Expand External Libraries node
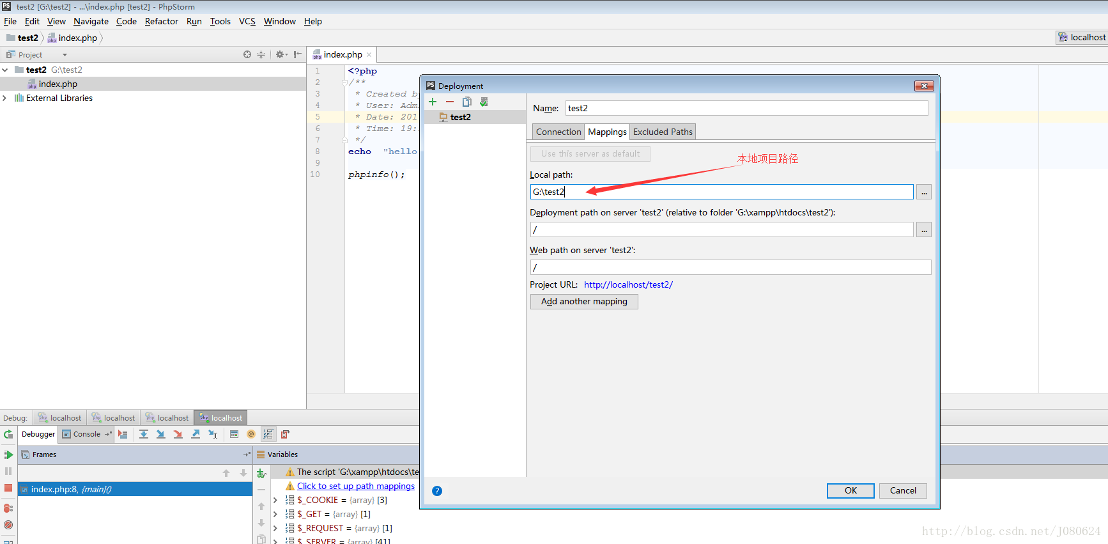Screen dimensions: 1108x544 (5, 98)
